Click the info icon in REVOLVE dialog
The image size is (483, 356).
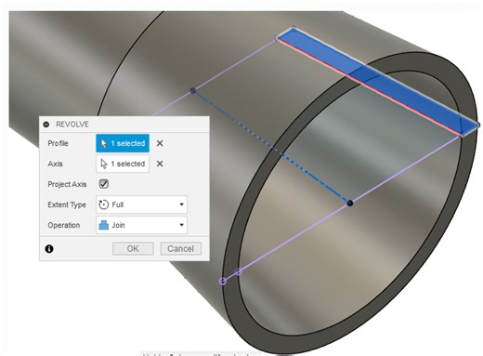click(x=49, y=249)
